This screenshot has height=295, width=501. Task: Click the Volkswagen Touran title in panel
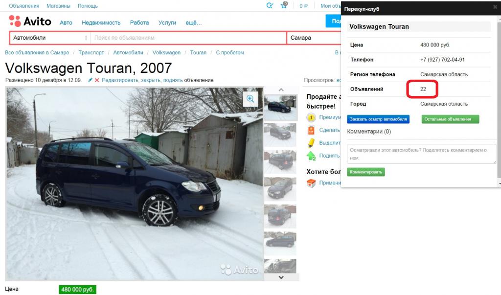pyautogui.click(x=379, y=26)
